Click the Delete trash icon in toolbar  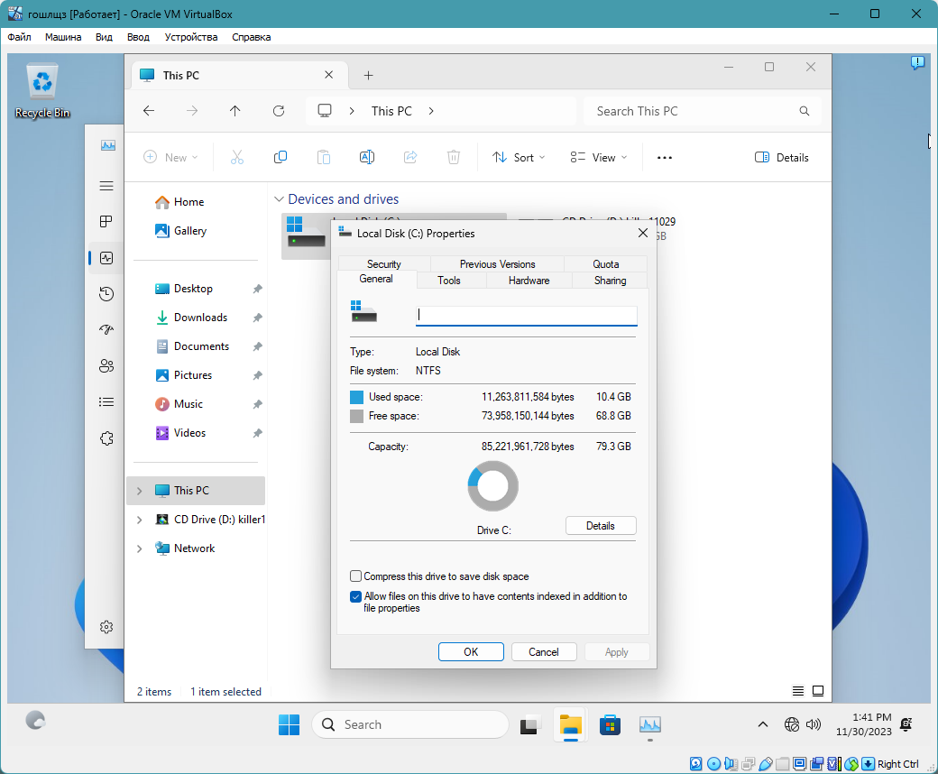pyautogui.click(x=454, y=157)
